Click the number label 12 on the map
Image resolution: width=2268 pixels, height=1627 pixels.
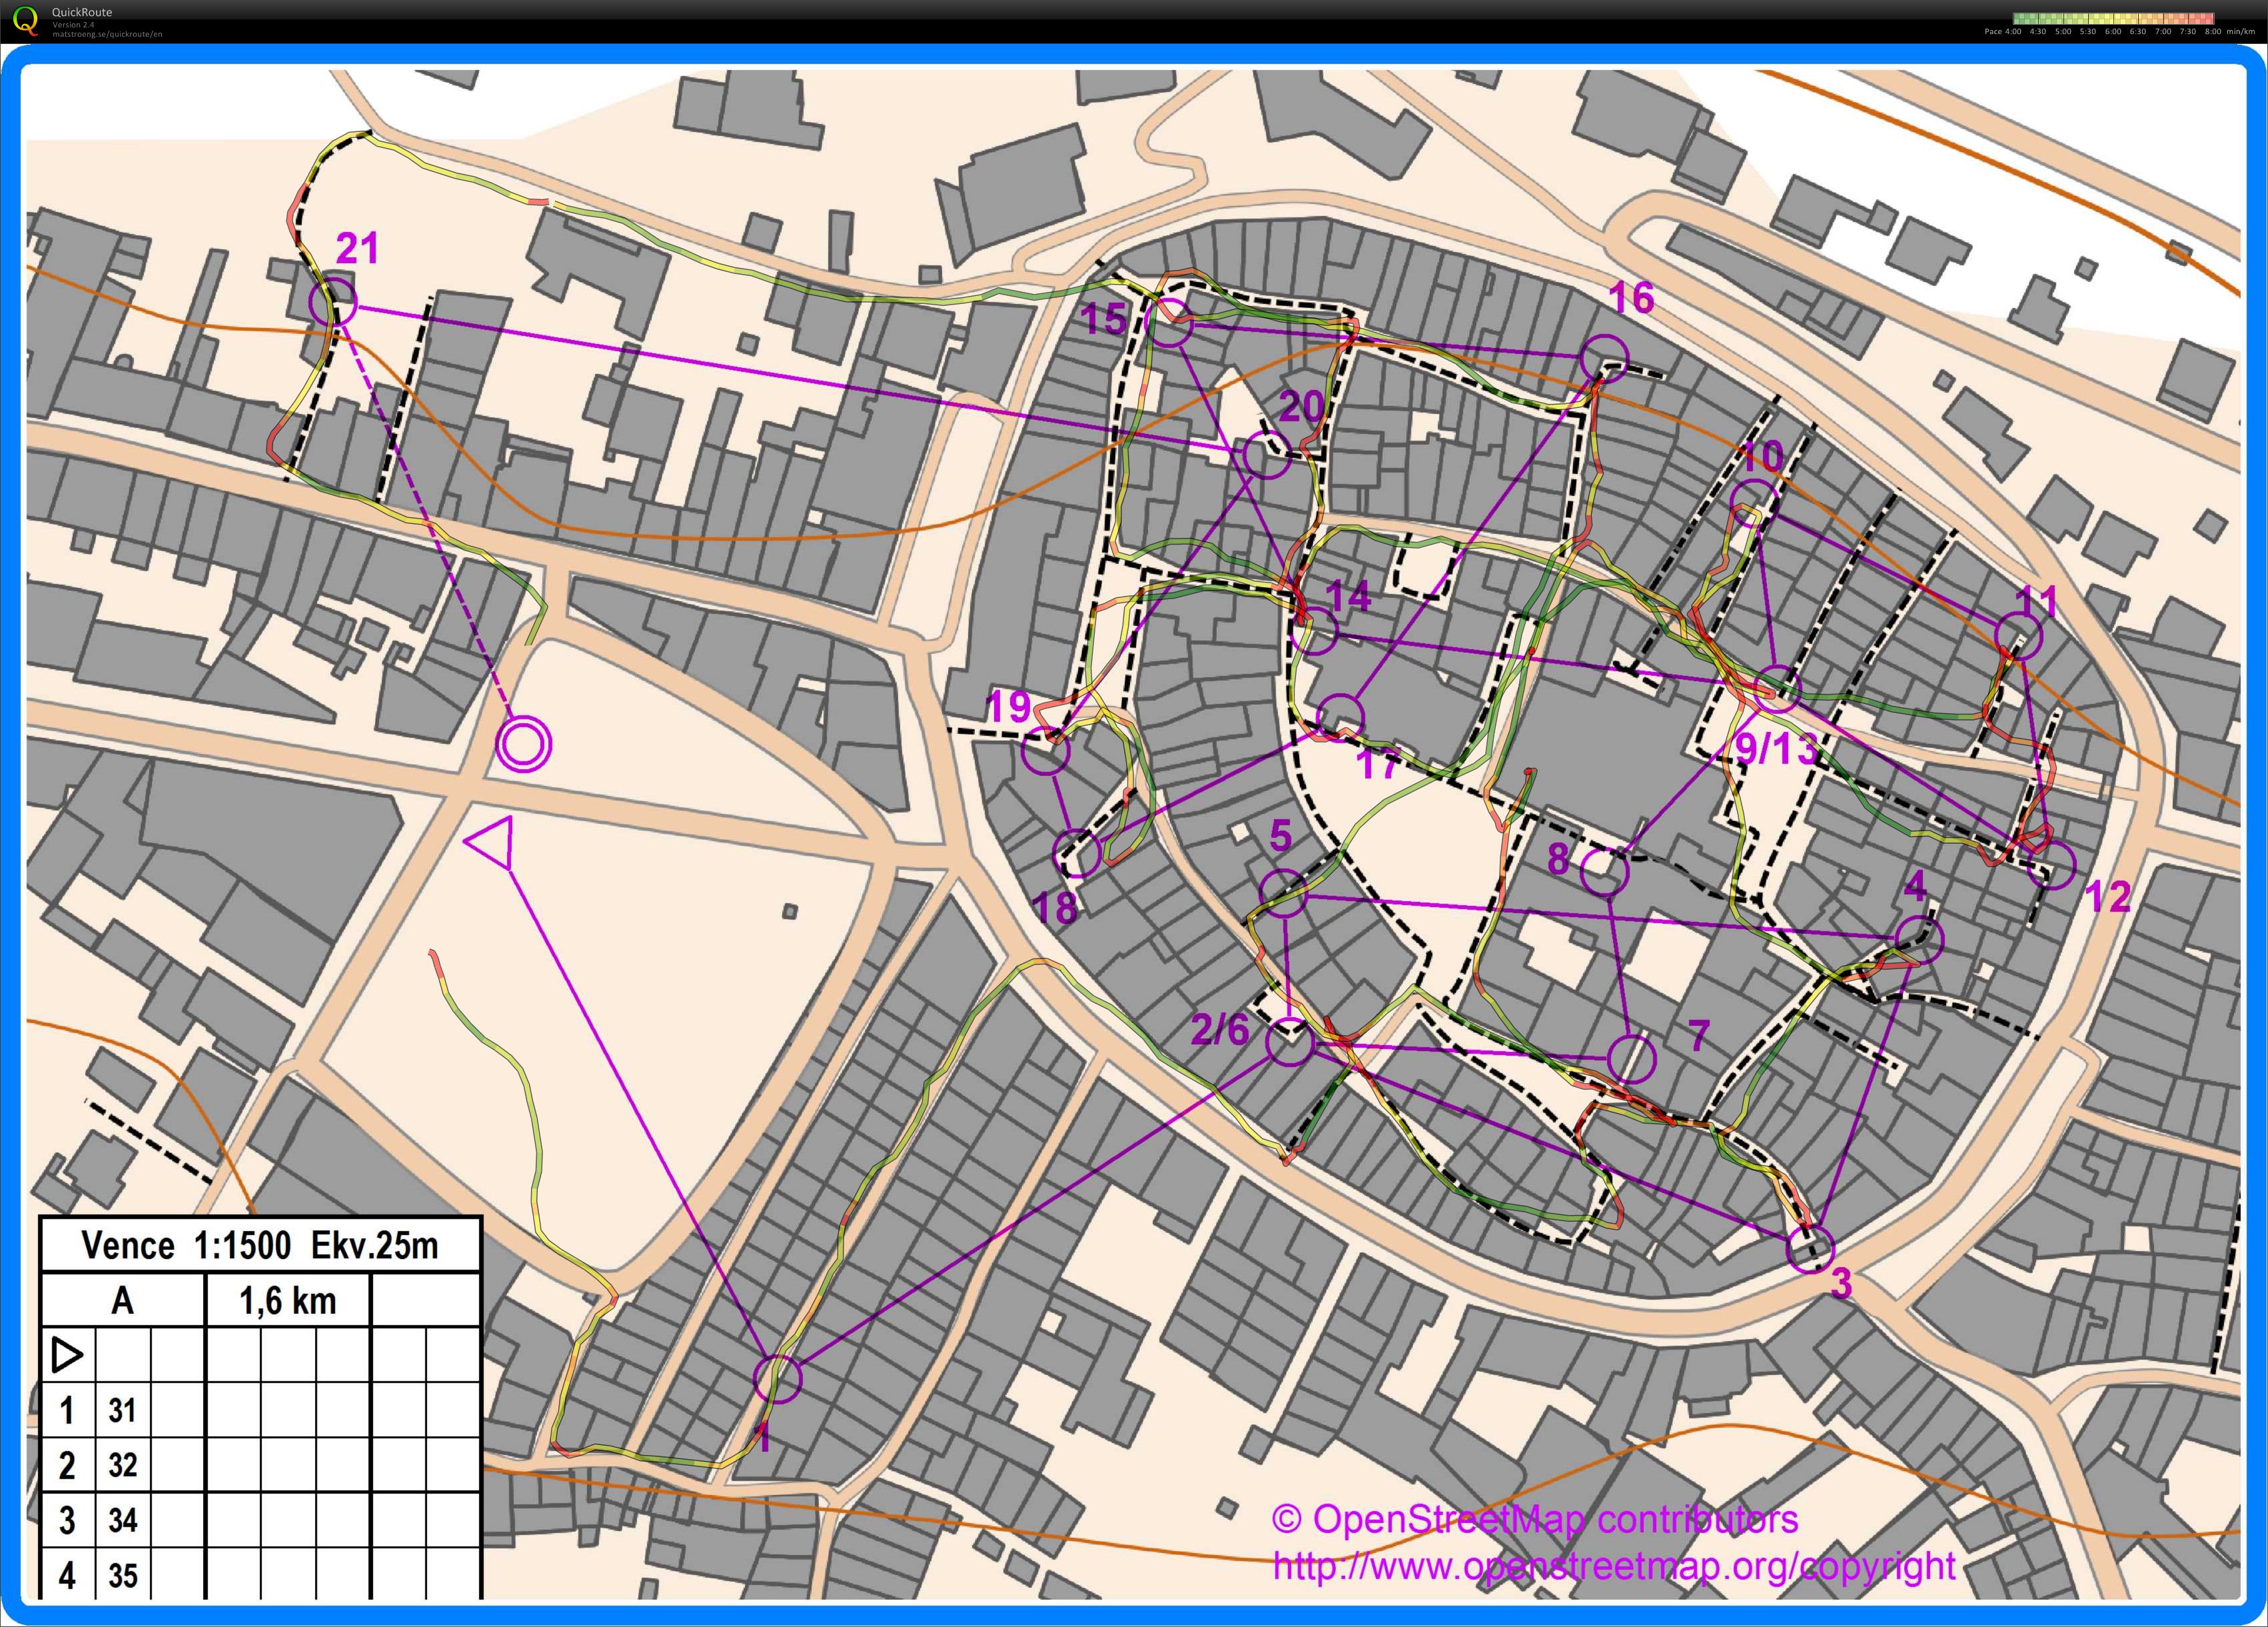coord(2108,896)
